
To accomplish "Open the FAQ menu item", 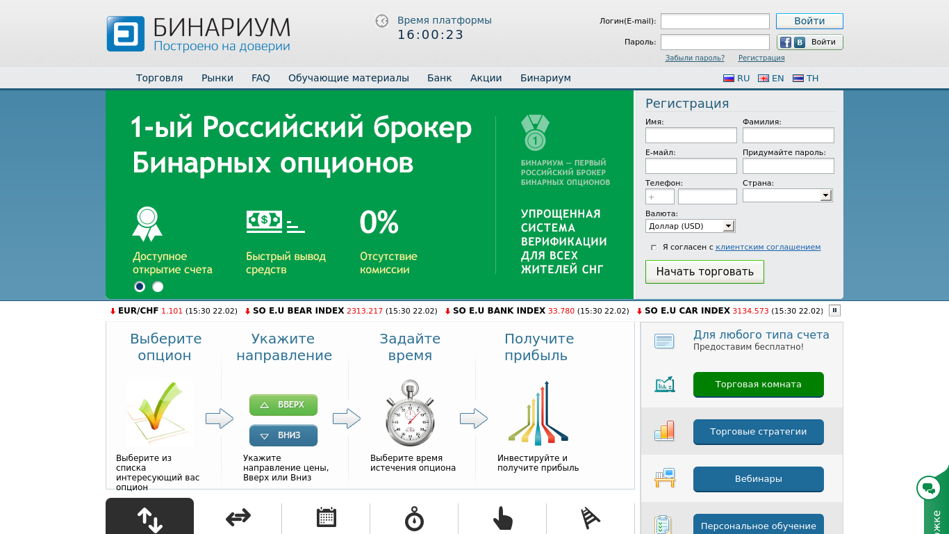I will [261, 78].
